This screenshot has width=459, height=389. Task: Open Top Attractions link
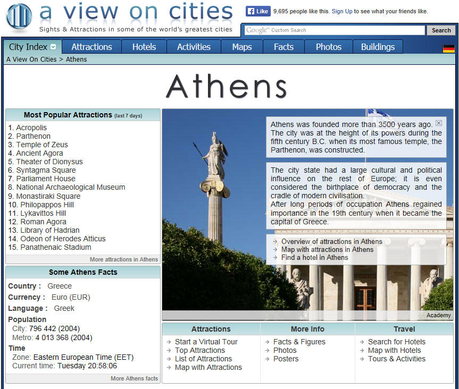click(x=200, y=350)
